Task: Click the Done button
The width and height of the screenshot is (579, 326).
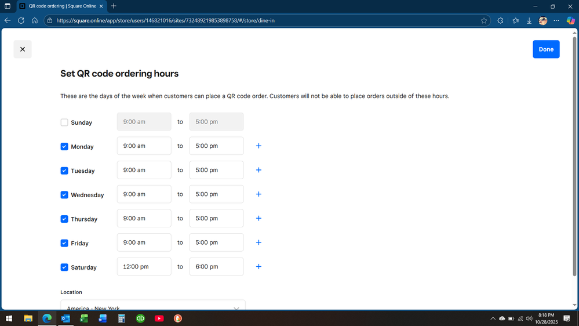Action: (545, 49)
